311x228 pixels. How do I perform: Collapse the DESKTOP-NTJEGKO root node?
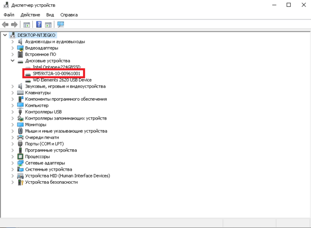[5, 35]
